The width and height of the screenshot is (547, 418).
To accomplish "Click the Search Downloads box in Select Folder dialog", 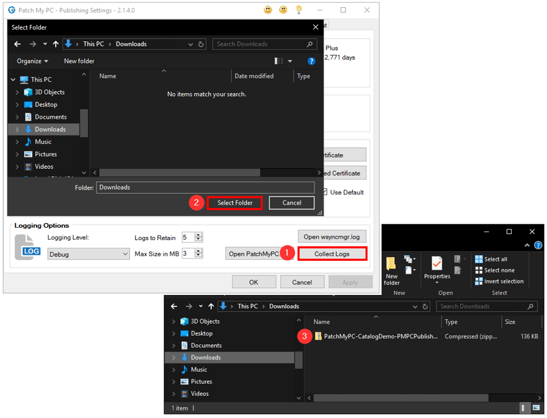I will tap(264, 44).
